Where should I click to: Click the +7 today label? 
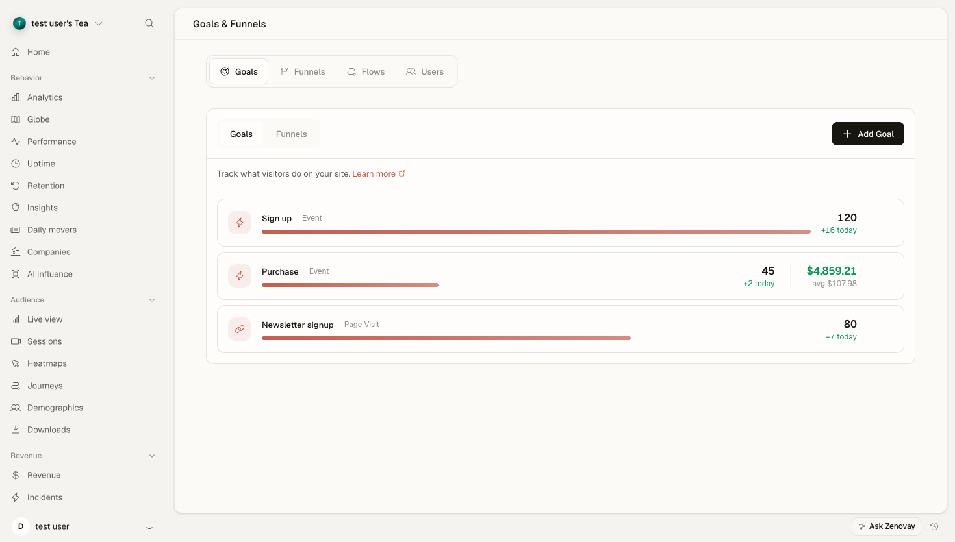point(841,337)
